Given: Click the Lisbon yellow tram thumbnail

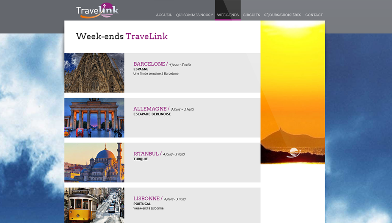Looking at the screenshot, I should (x=94, y=205).
